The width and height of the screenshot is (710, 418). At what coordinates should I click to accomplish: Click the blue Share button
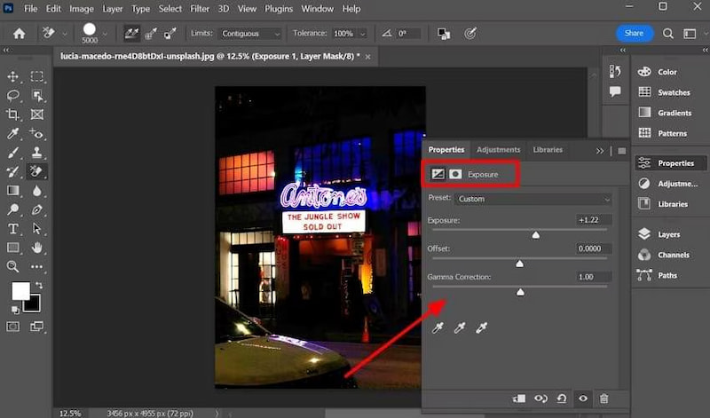(634, 33)
